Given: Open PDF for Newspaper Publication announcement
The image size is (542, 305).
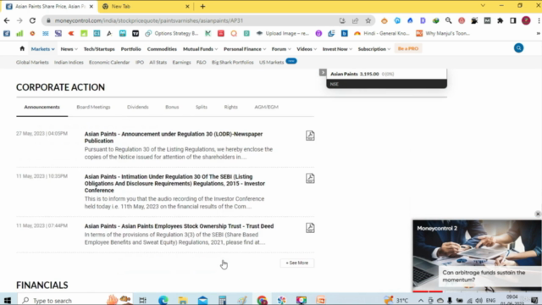Looking at the screenshot, I should point(310,136).
